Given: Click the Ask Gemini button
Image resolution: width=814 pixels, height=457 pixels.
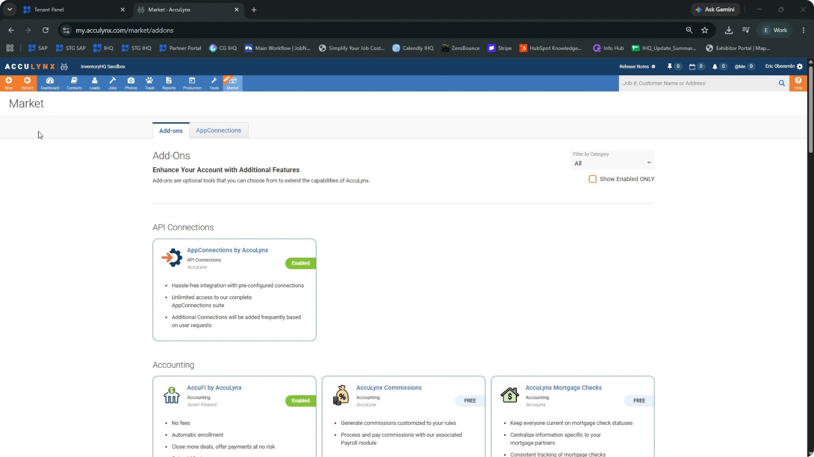Looking at the screenshot, I should pyautogui.click(x=715, y=9).
